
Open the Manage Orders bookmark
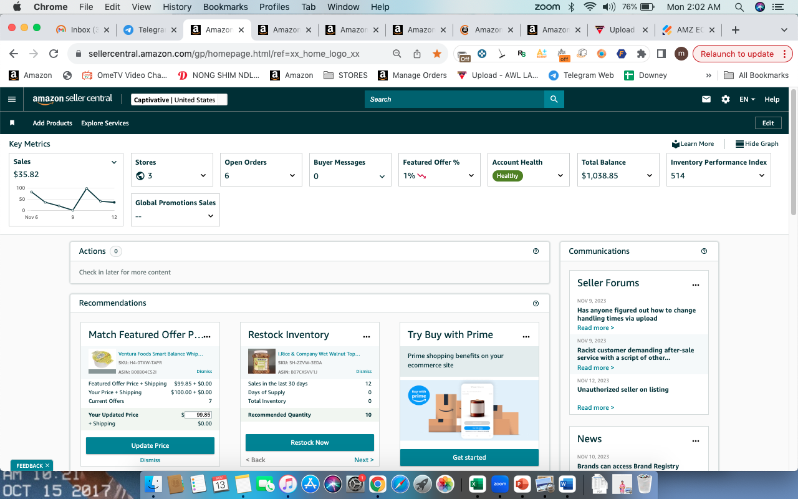tap(412, 75)
